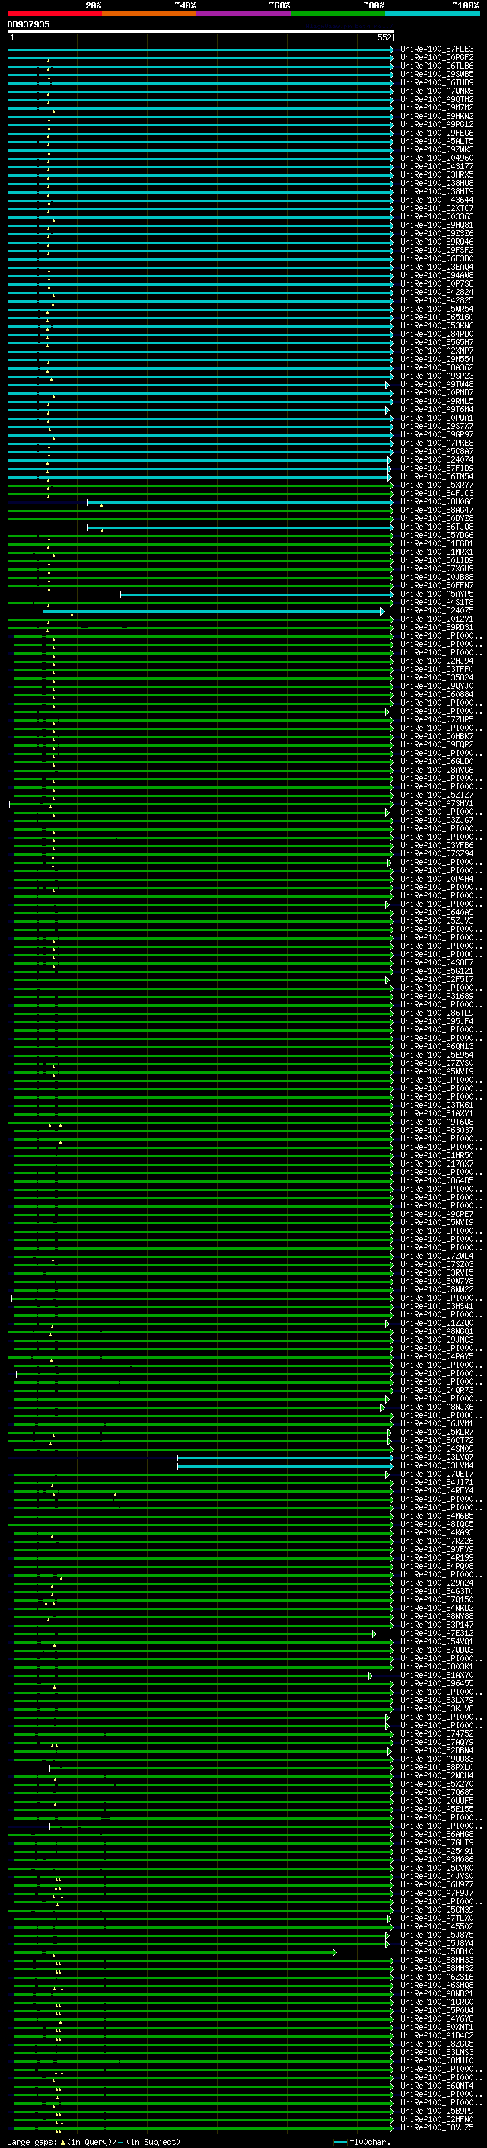The image size is (487, 2148).
Task: Select the UniRef100_B4FJC3 label
Action: point(437,494)
